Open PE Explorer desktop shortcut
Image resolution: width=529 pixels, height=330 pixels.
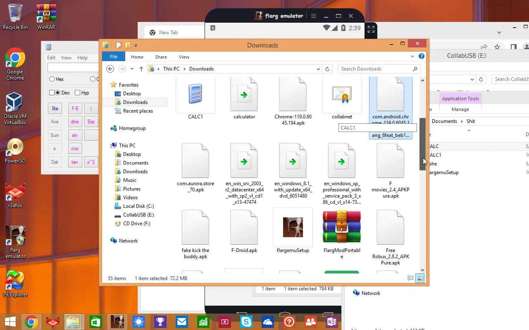tap(15, 284)
